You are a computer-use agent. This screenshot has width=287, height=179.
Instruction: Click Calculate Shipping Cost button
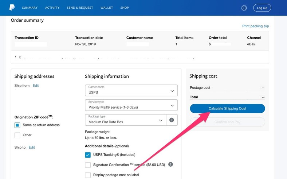coord(227,109)
